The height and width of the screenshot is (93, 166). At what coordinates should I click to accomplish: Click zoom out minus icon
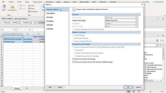(x=143, y=92)
